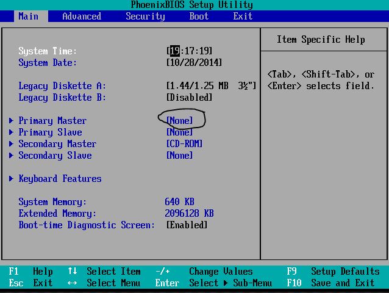Click the -/+ Change Values hint
This screenshot has height=293, width=389.
click(204, 272)
